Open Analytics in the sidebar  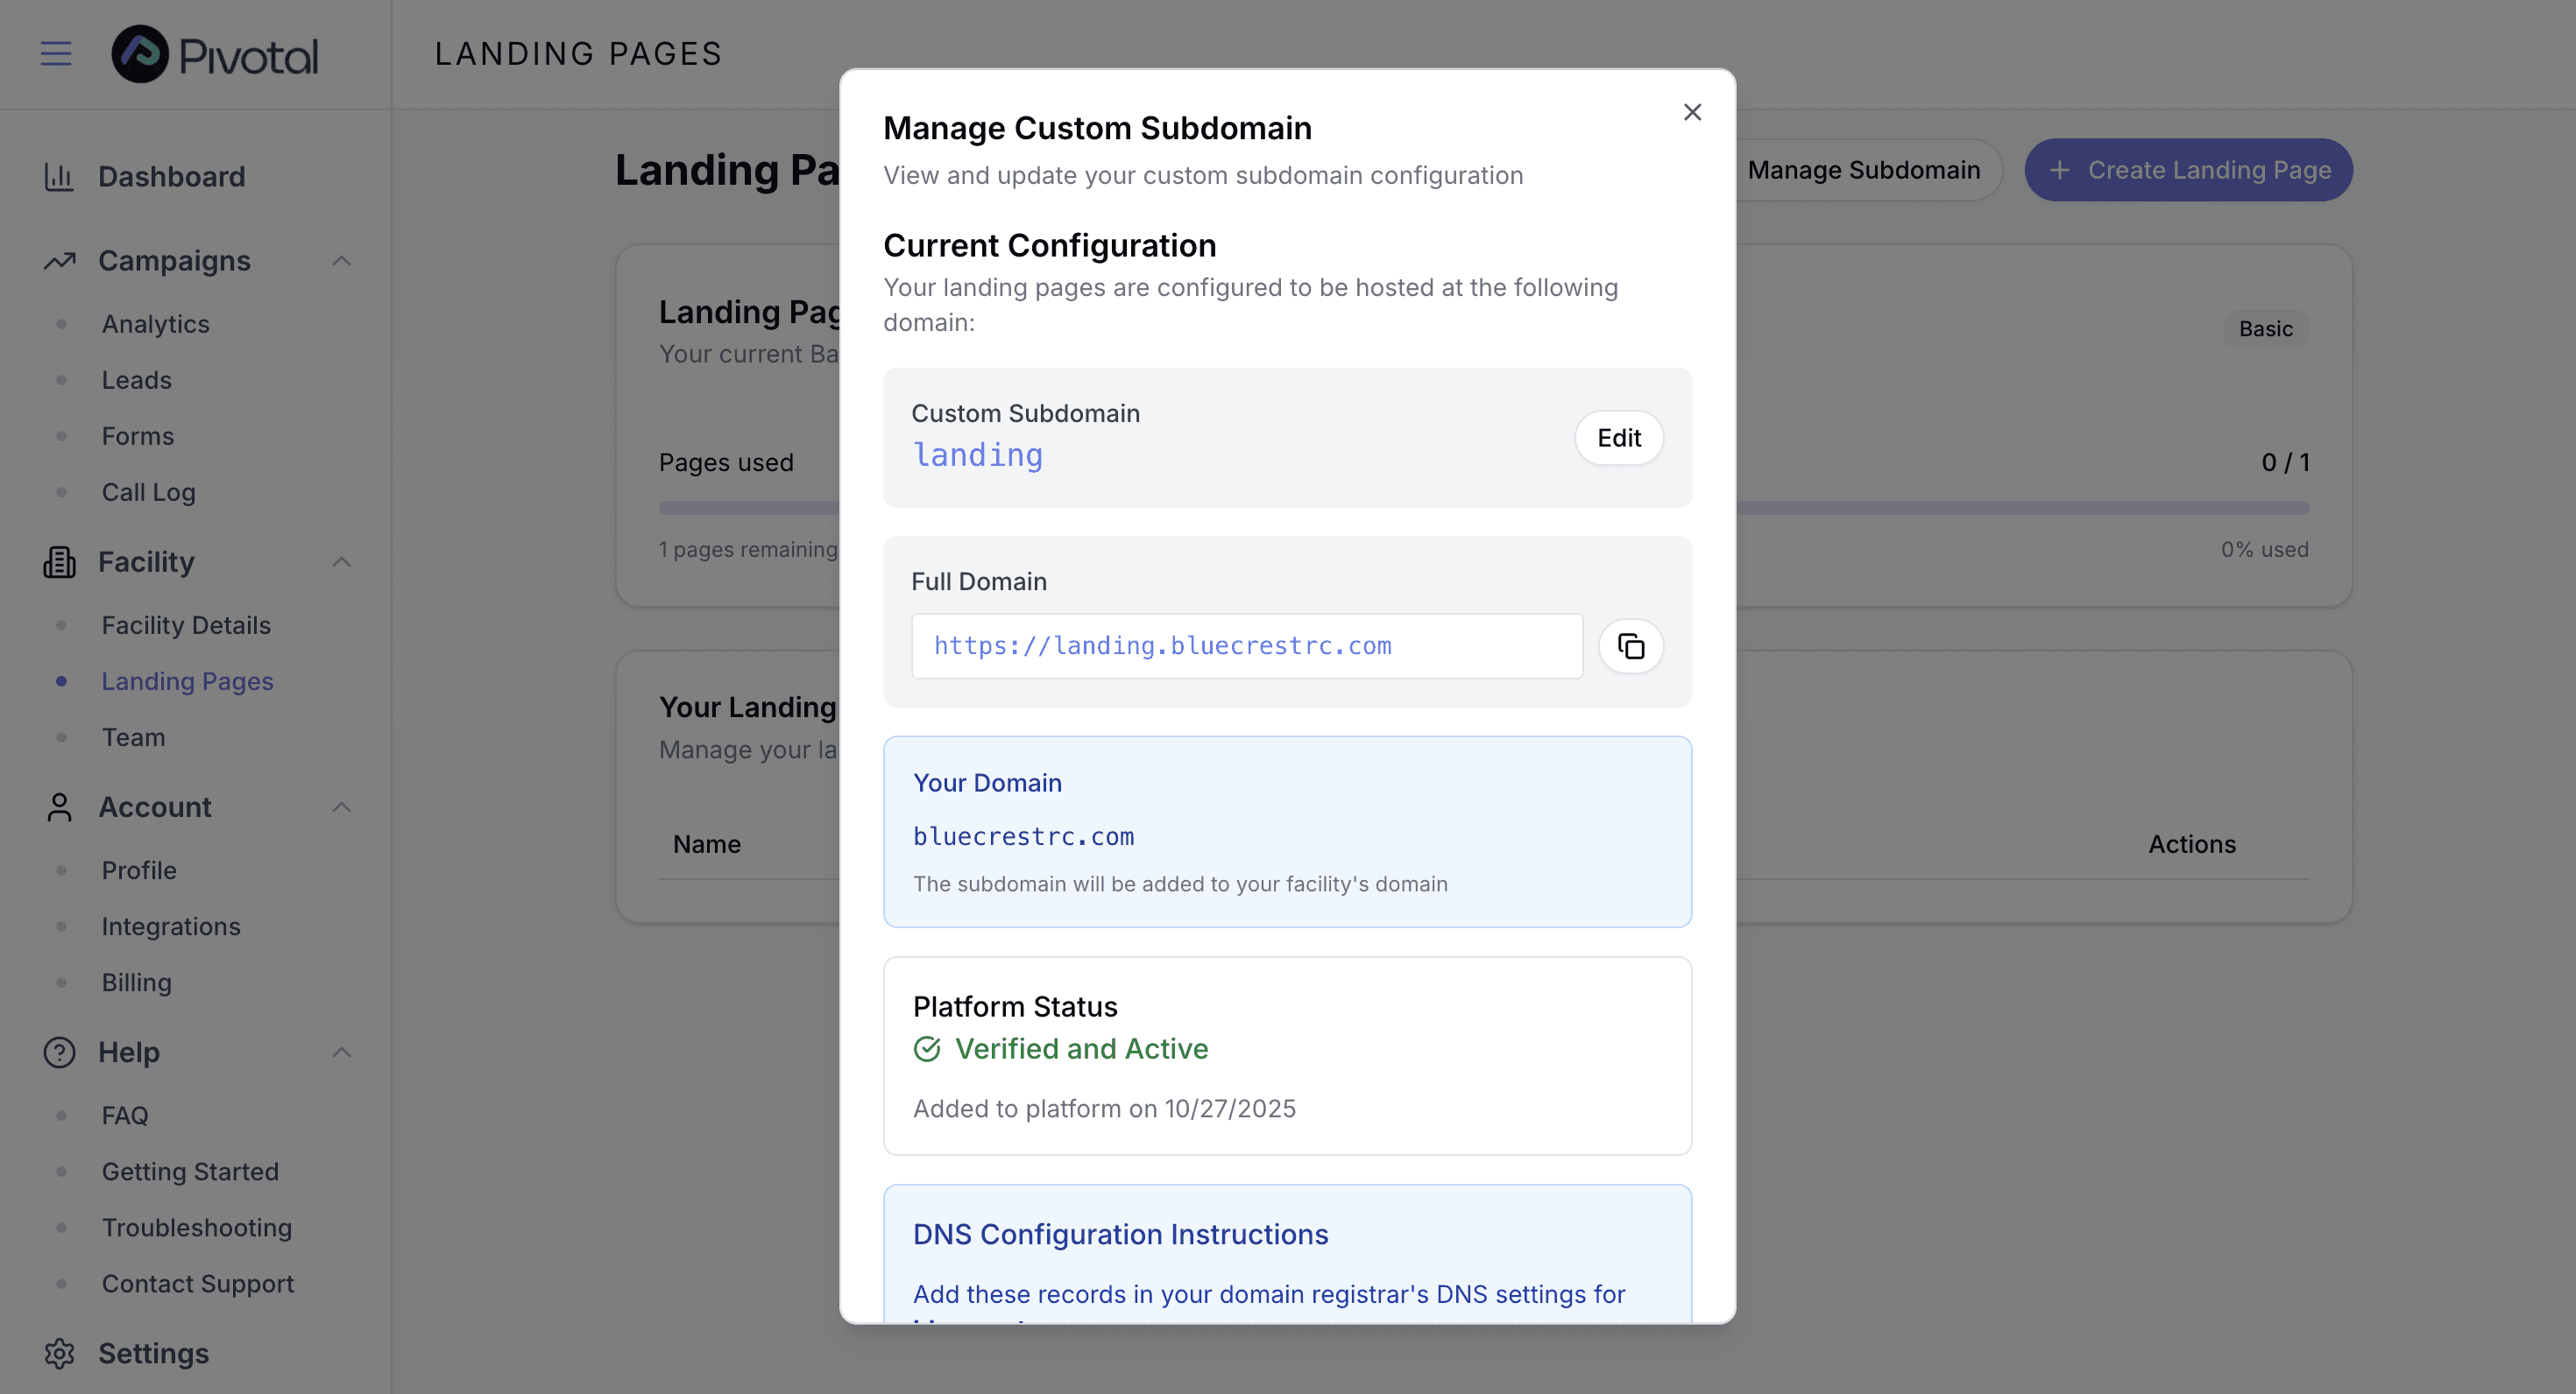(x=155, y=324)
